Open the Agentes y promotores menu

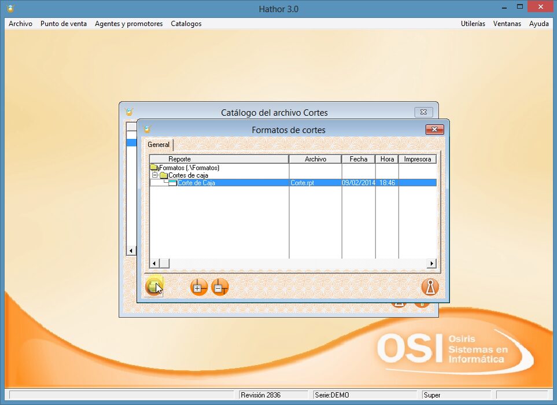point(128,24)
